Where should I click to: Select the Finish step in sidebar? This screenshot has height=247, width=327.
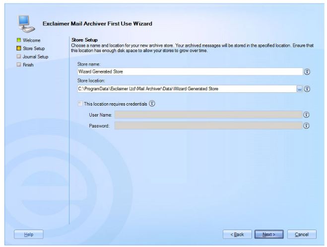pos(25,65)
